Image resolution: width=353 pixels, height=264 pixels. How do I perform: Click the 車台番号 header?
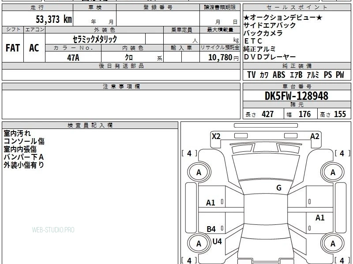297,86
